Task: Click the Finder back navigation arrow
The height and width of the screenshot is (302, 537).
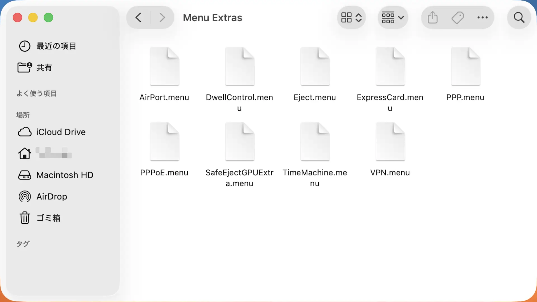Action: (138, 18)
